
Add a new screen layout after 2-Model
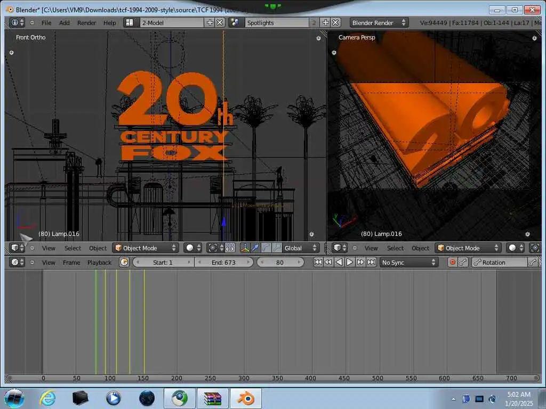click(x=210, y=22)
